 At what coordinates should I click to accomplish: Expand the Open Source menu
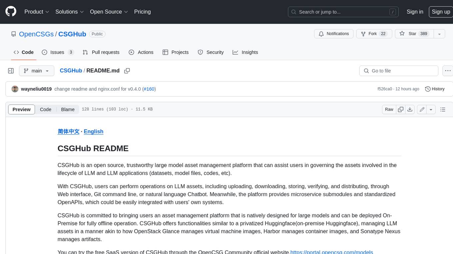point(109,12)
